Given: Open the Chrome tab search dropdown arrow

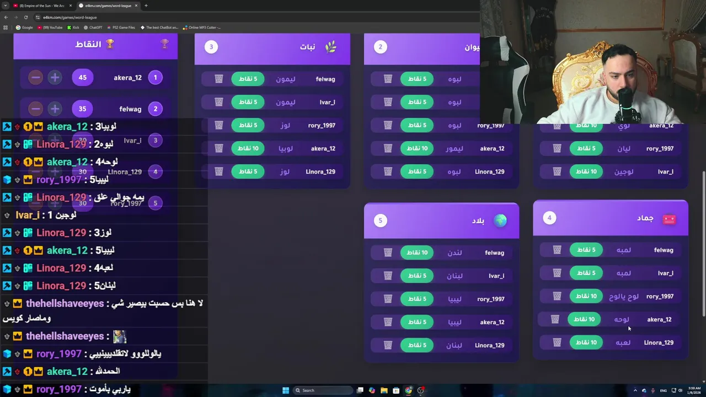Looking at the screenshot, I should (x=5, y=6).
